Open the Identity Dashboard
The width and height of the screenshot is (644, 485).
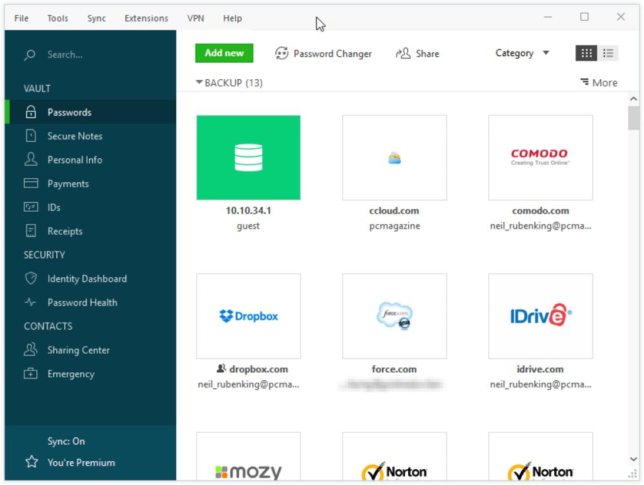(x=87, y=278)
